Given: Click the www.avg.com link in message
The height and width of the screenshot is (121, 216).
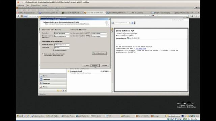Looking at the screenshot, I should (x=140, y=48).
